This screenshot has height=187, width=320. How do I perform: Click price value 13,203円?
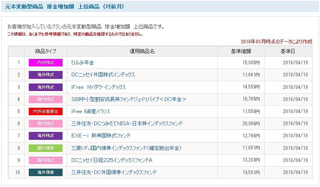pyautogui.click(x=251, y=160)
